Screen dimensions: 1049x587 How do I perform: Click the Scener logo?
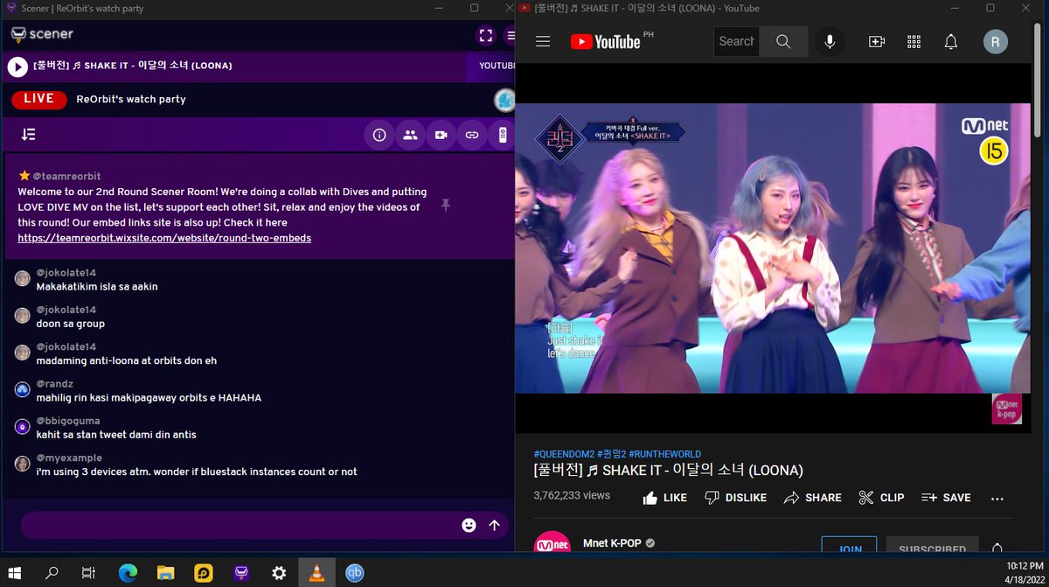[x=42, y=35]
